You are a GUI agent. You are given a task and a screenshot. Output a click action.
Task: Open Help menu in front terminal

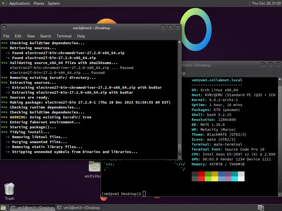coord(81,36)
